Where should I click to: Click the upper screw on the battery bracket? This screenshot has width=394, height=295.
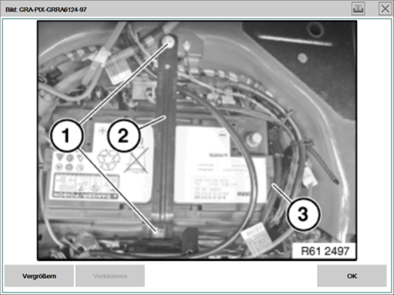coord(169,41)
